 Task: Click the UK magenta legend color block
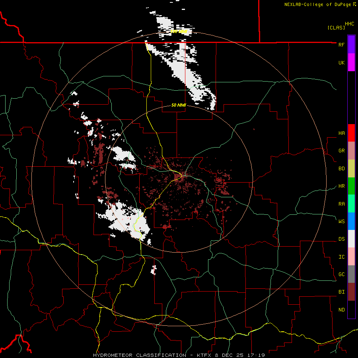pos(351,62)
